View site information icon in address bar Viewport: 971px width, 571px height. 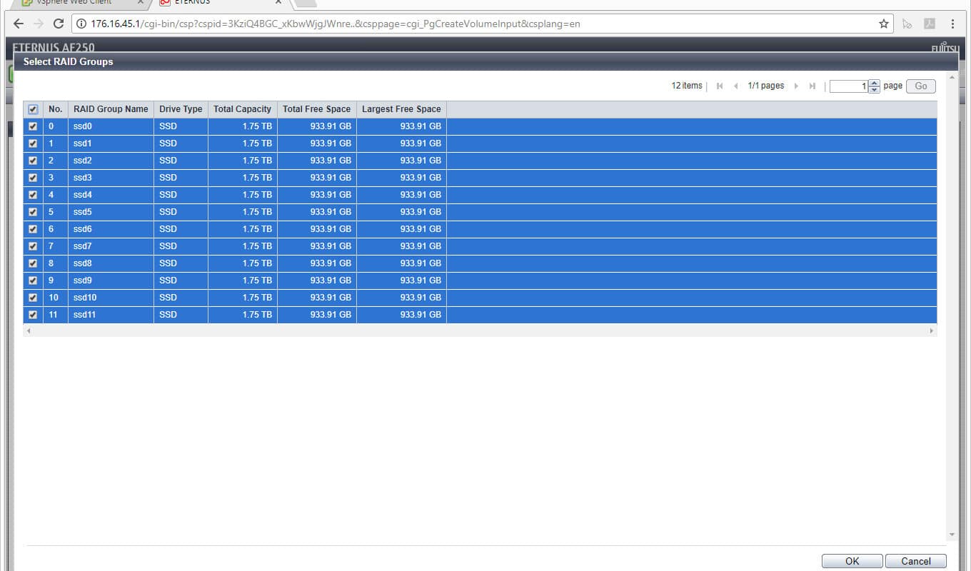(81, 24)
